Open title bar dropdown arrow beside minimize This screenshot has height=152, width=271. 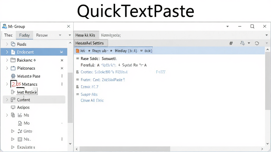tap(227, 26)
